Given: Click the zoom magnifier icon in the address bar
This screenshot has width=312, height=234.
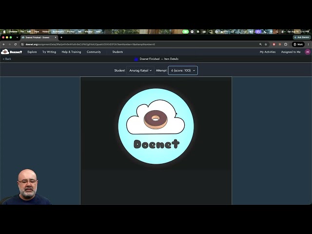Looking at the screenshot, I should click(x=260, y=44).
